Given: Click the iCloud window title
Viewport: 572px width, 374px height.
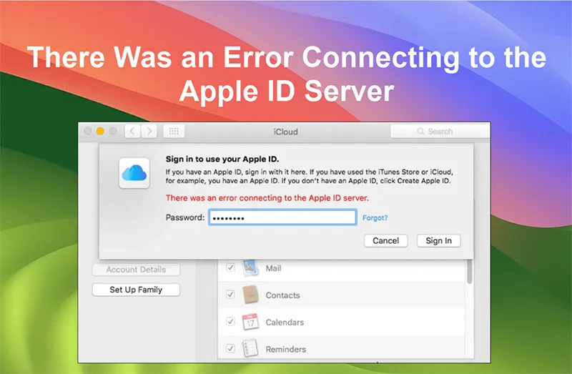Looking at the screenshot, I should [285, 132].
